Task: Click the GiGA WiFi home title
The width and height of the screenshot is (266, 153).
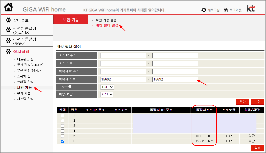Action: click(44, 10)
